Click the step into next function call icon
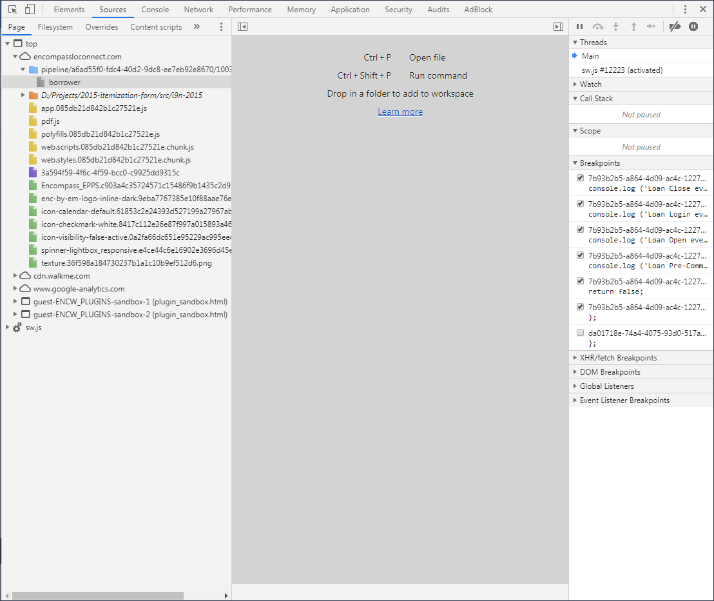 pyautogui.click(x=615, y=26)
